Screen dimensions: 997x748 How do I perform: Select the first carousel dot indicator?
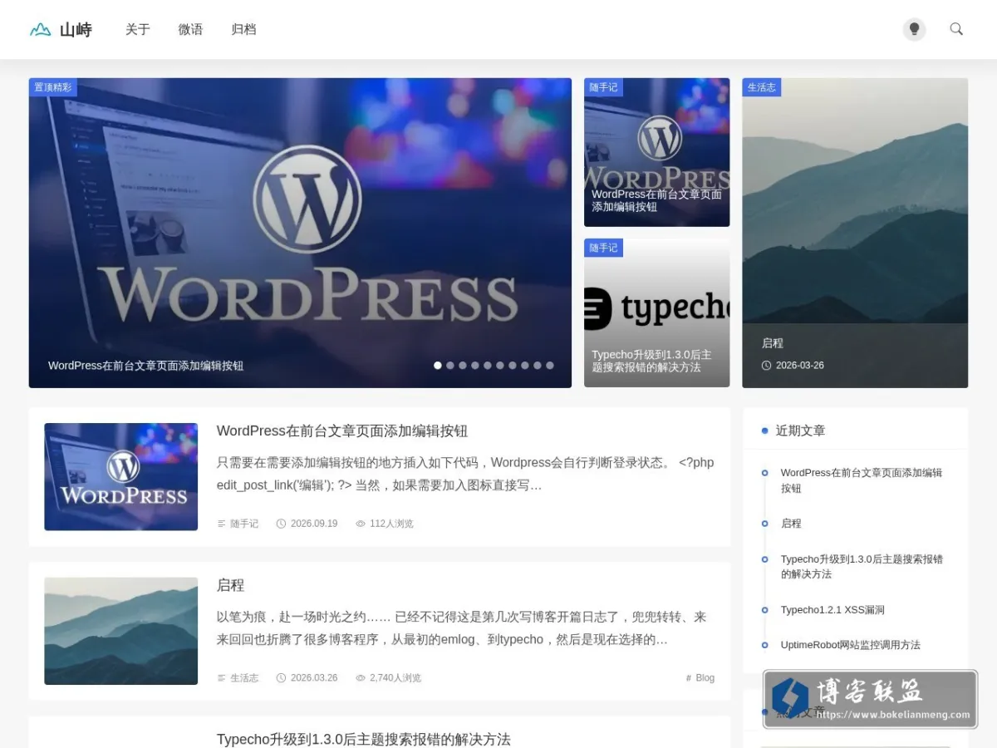pos(438,365)
